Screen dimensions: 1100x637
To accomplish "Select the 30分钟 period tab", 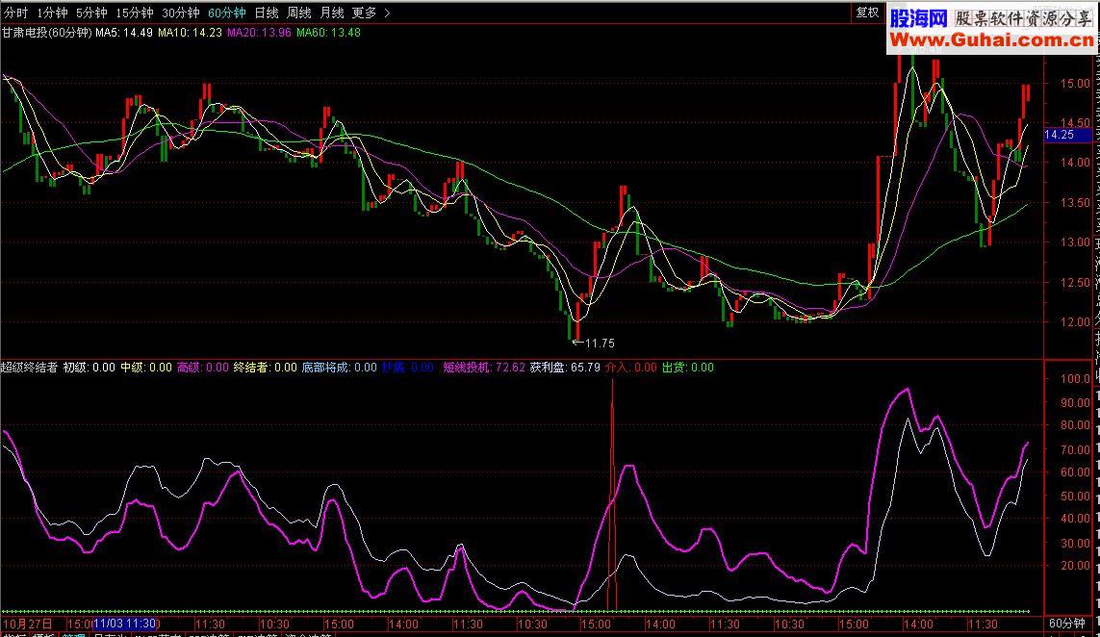I will pyautogui.click(x=181, y=13).
